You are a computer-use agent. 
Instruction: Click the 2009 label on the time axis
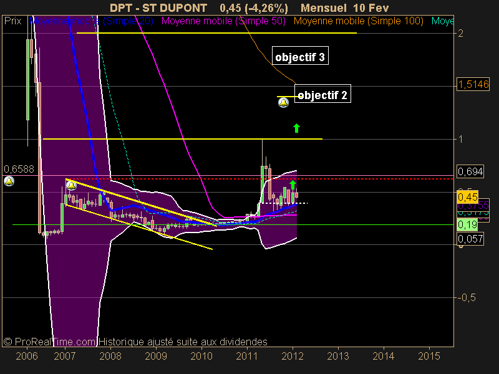(x=156, y=356)
